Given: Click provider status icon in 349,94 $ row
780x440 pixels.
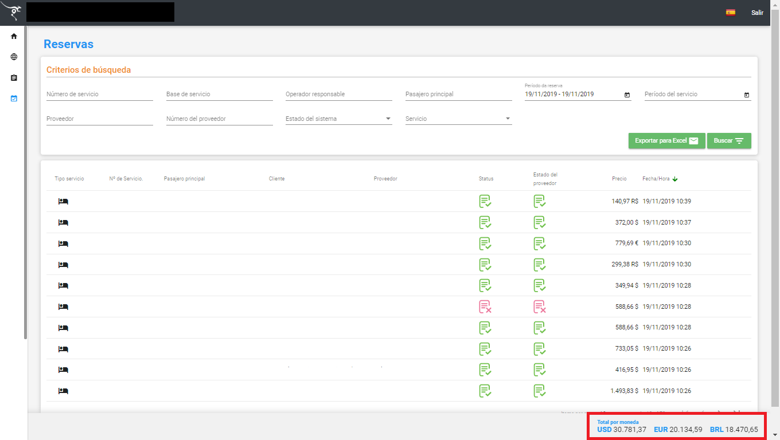Looking at the screenshot, I should (540, 285).
